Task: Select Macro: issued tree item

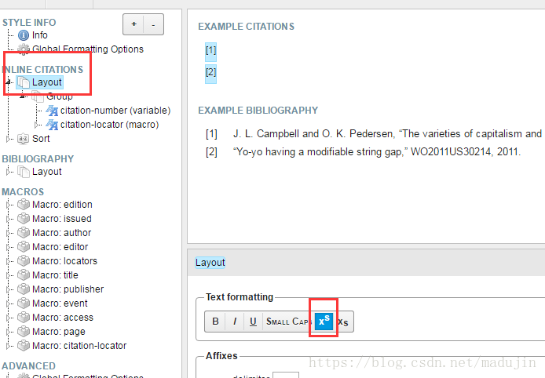Action: coord(62,219)
